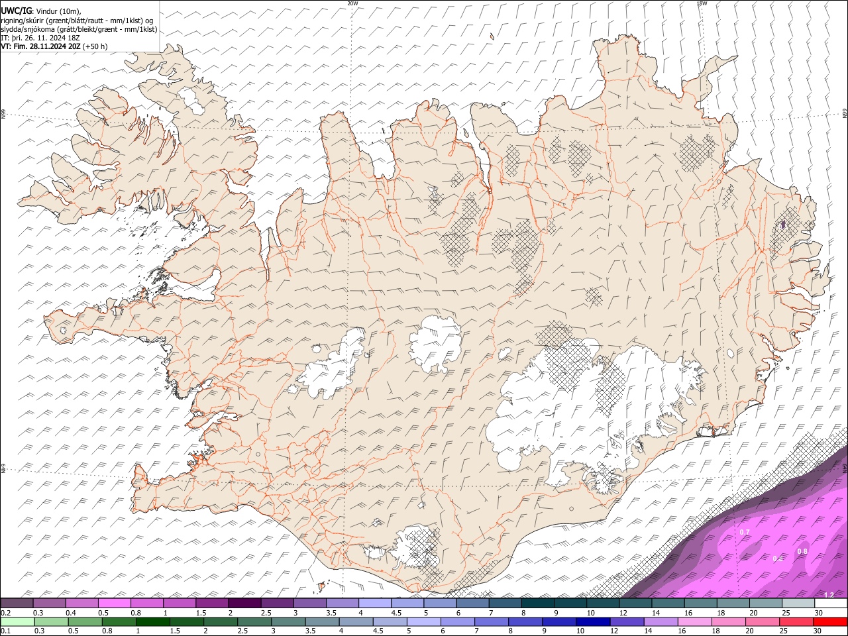Click the "UWC/IG: Vindur (10m)," title text
The height and width of the screenshot is (636, 848).
(x=41, y=11)
